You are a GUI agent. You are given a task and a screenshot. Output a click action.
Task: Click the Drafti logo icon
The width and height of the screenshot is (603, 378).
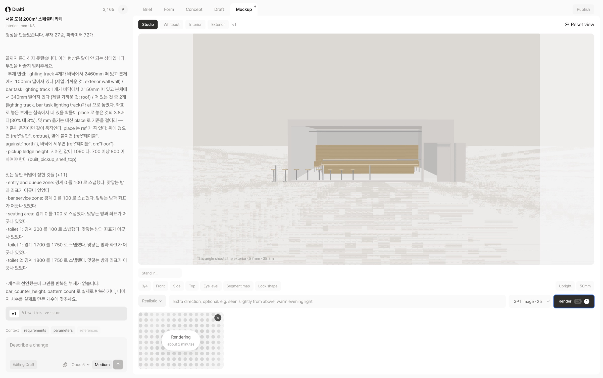[8, 9]
